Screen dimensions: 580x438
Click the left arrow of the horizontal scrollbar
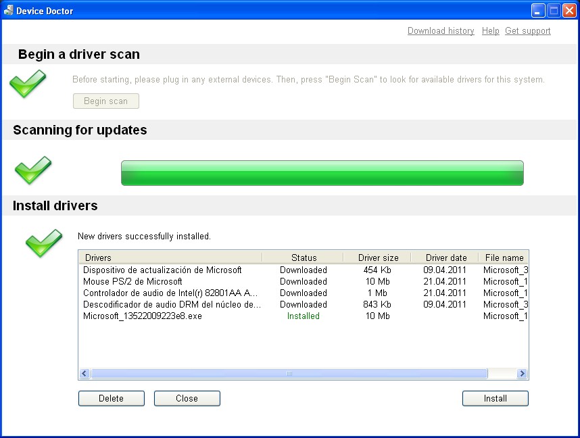point(84,373)
